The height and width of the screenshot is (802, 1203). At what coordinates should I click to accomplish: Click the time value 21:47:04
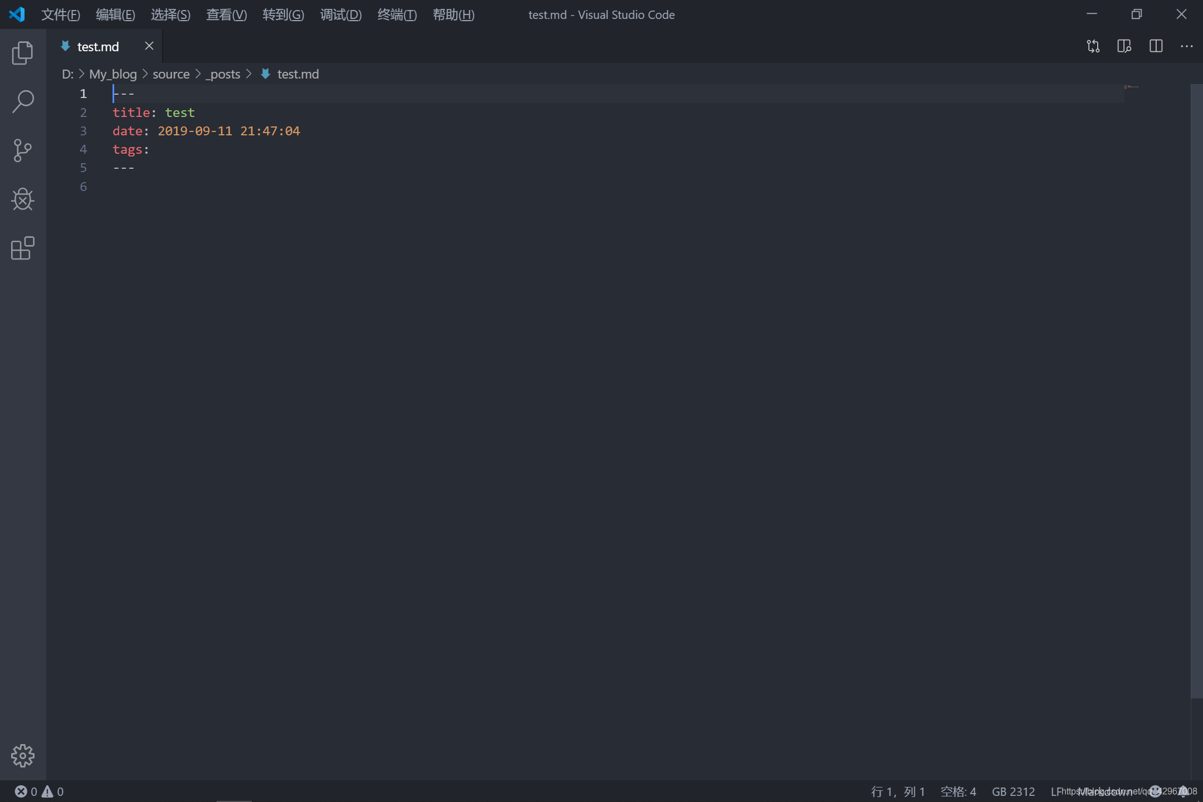[270, 131]
